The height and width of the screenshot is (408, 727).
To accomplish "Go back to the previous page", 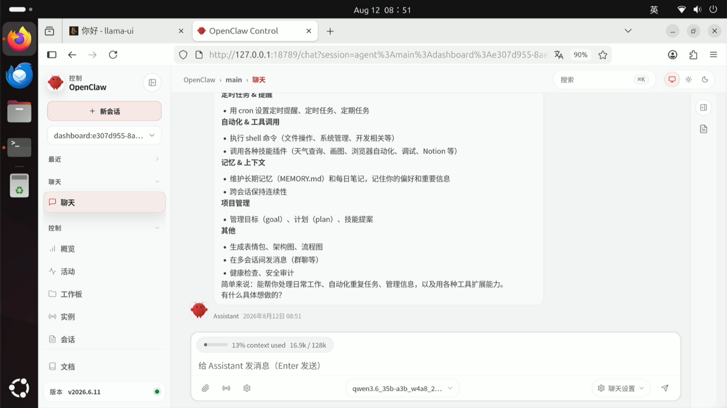I will (72, 55).
